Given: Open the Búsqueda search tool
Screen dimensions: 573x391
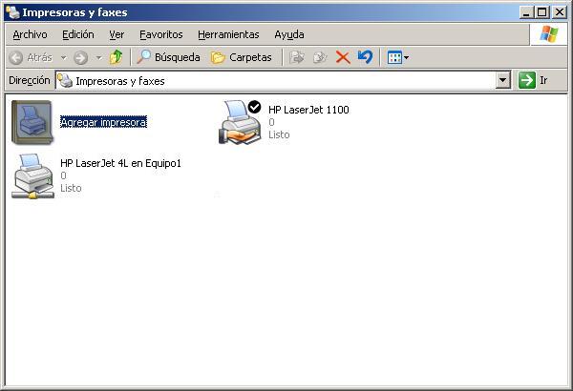Looking at the screenshot, I should [168, 57].
